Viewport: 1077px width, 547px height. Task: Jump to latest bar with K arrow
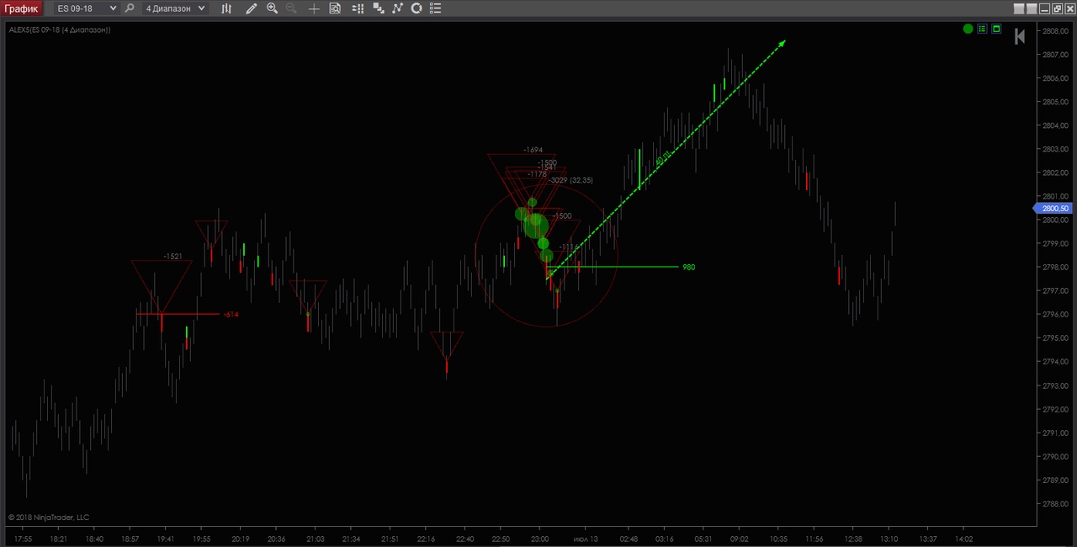(1020, 36)
